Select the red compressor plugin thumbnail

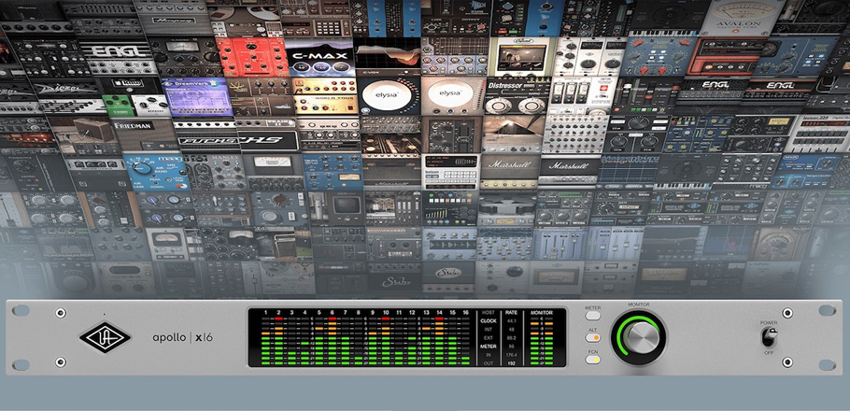[x=251, y=57]
